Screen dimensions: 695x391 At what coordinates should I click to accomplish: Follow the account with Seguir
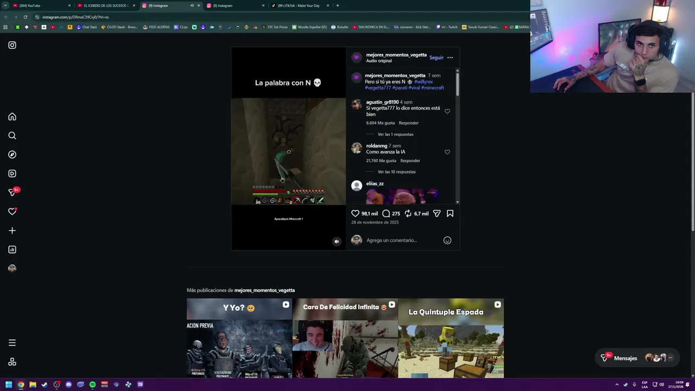click(437, 58)
